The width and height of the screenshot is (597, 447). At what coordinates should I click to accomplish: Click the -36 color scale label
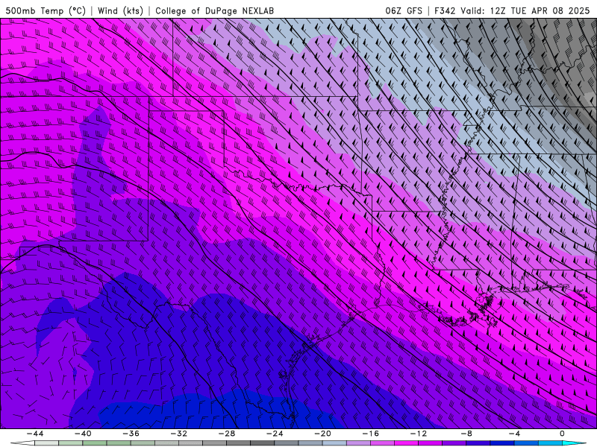point(131,434)
